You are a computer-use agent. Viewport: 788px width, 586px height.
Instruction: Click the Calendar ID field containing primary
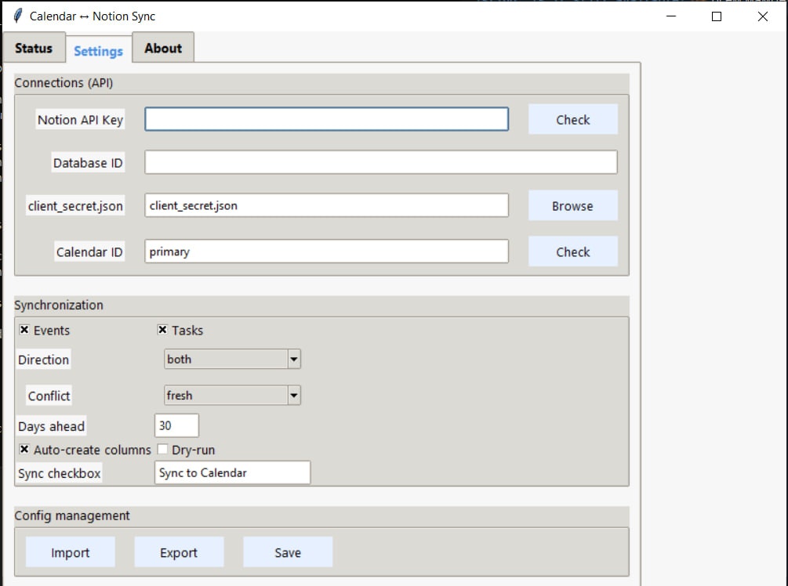click(x=327, y=251)
